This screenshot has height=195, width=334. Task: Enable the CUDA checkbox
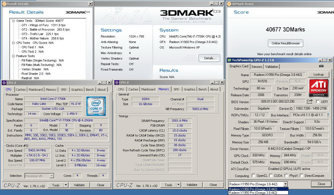[271, 176]
